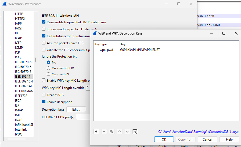Image resolution: width=241 pixels, height=147 pixels.
Task: Click the Copy from button
Action: (186, 139)
